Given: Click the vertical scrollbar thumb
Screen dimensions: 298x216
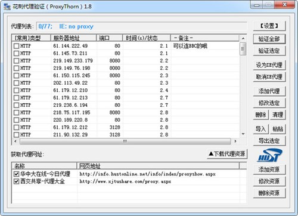Looking at the screenshot, I should (243, 49).
